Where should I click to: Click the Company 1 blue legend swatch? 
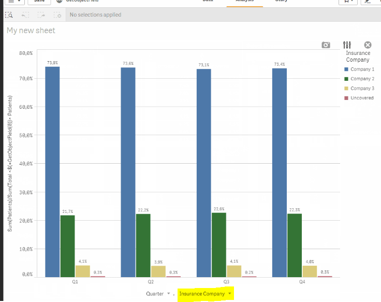346,69
